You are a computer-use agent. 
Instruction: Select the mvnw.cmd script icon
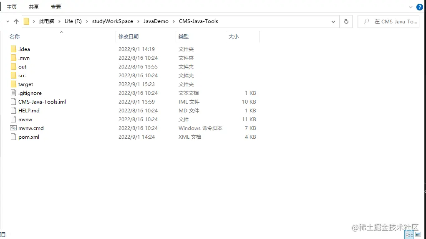click(13, 128)
